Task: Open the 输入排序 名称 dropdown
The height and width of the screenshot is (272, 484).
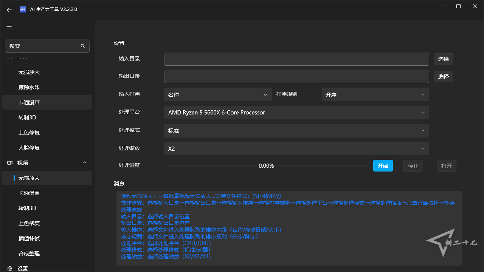Action: pyautogui.click(x=218, y=94)
